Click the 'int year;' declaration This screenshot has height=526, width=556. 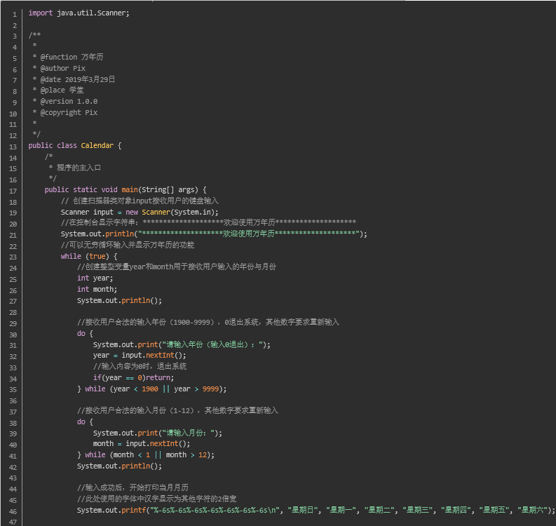[x=95, y=278]
